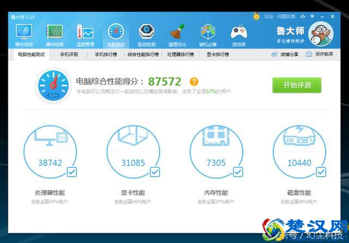Image resolution: width=349 pixels, height=243 pixels.
Task: Click the 微博分享 Weibo share icon
Action: [x=274, y=54]
